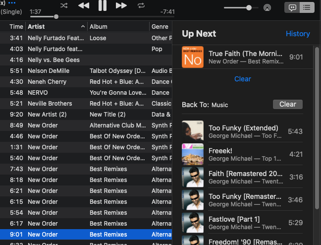Screen dimensions: 321x245
Task: Select Too Funky [Remastered] queue item
Action: 242,200
